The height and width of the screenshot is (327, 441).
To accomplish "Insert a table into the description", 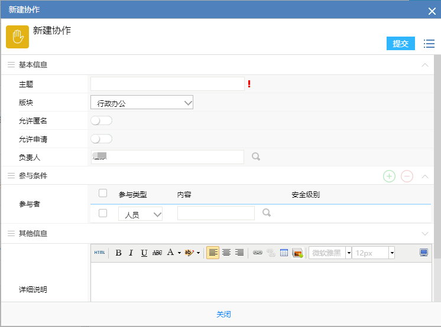I will tap(284, 253).
